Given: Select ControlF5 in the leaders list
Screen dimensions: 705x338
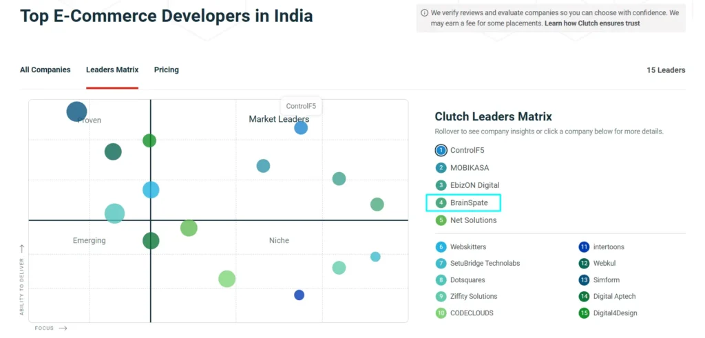Looking at the screenshot, I should pos(460,151).
